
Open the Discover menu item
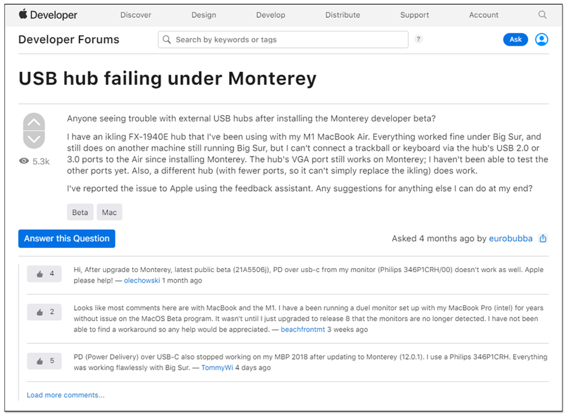[x=136, y=15]
